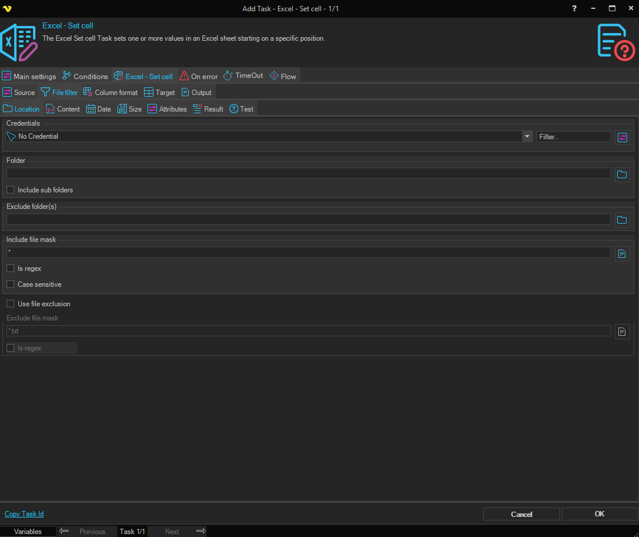Tick the Is regex checkbox under include mask
Image resolution: width=639 pixels, height=537 pixels.
(10, 268)
